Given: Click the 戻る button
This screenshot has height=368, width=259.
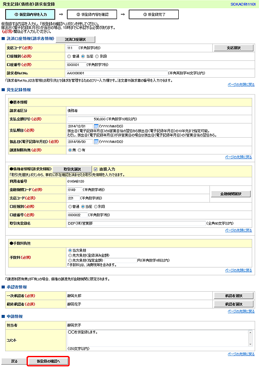Looking at the screenshot, I should click(x=14, y=361).
